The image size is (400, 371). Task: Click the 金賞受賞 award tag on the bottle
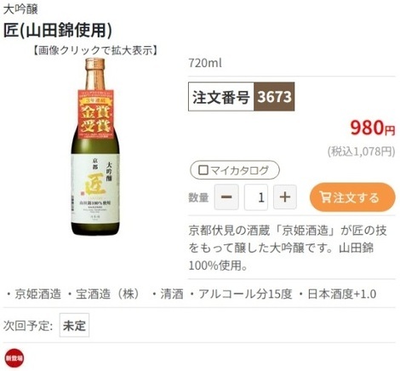96,114
